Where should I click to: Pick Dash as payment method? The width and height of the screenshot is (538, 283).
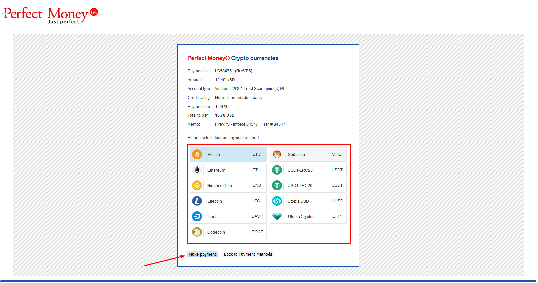(228, 216)
